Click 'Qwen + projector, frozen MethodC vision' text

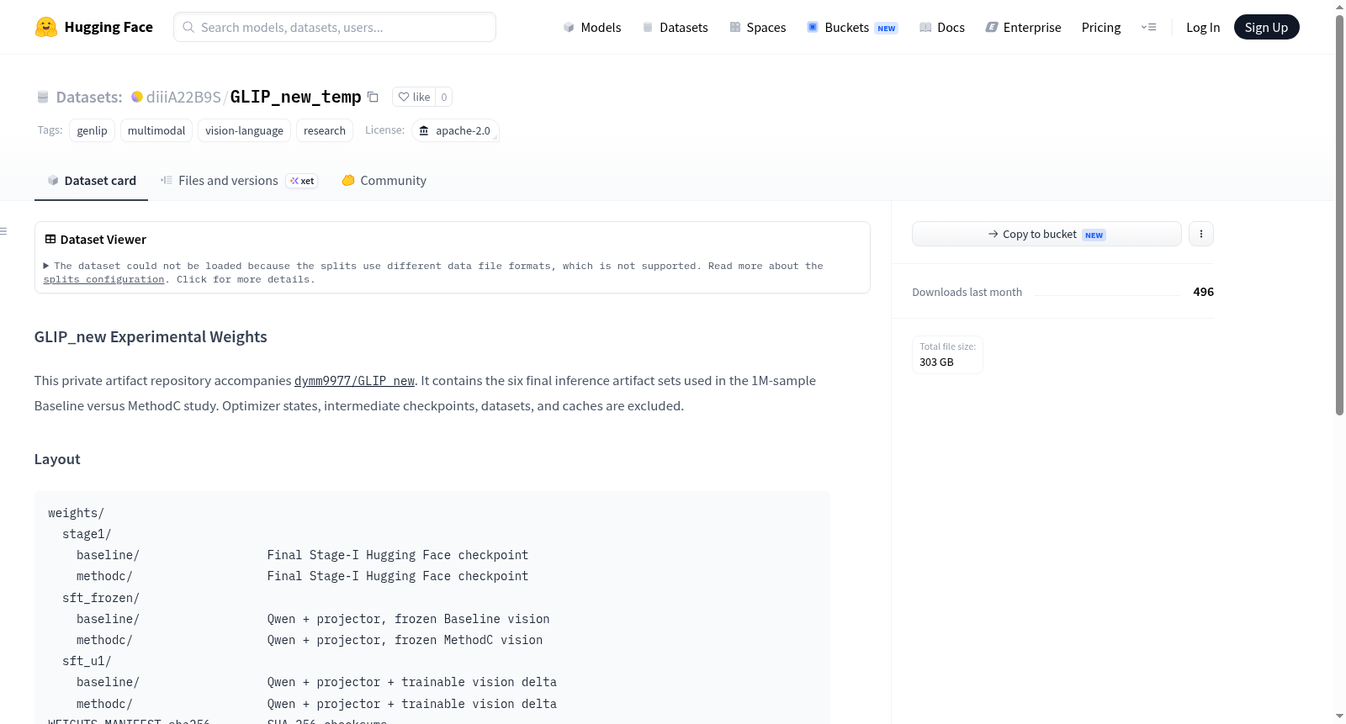coord(405,640)
